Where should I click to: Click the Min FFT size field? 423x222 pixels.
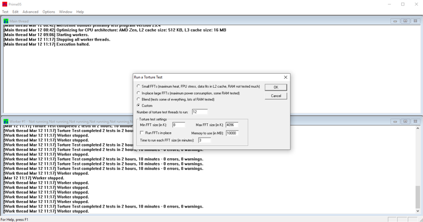179,125
